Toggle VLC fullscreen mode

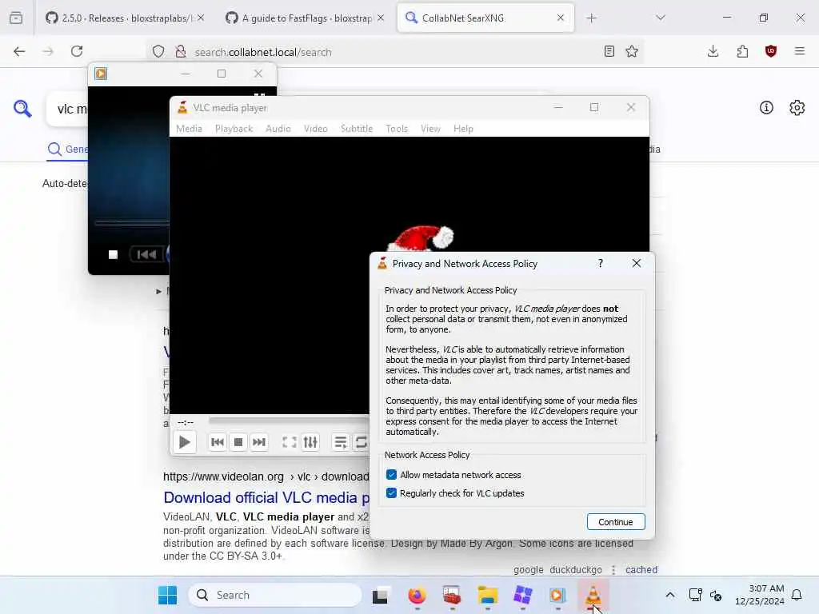tap(290, 442)
